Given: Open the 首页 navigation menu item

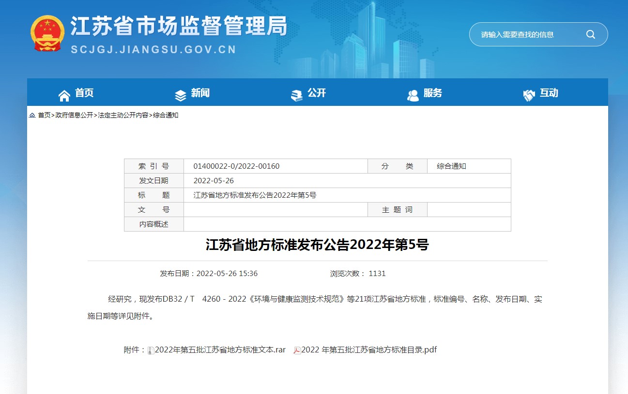Looking at the screenshot, I should pyautogui.click(x=84, y=93).
